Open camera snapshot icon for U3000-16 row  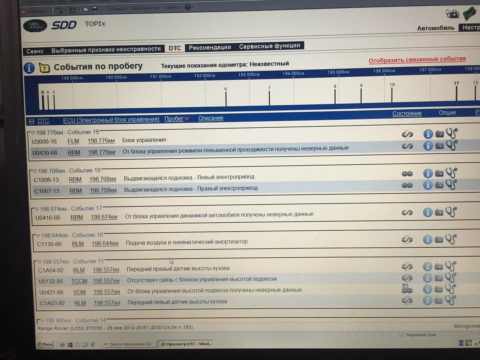pos(439,134)
